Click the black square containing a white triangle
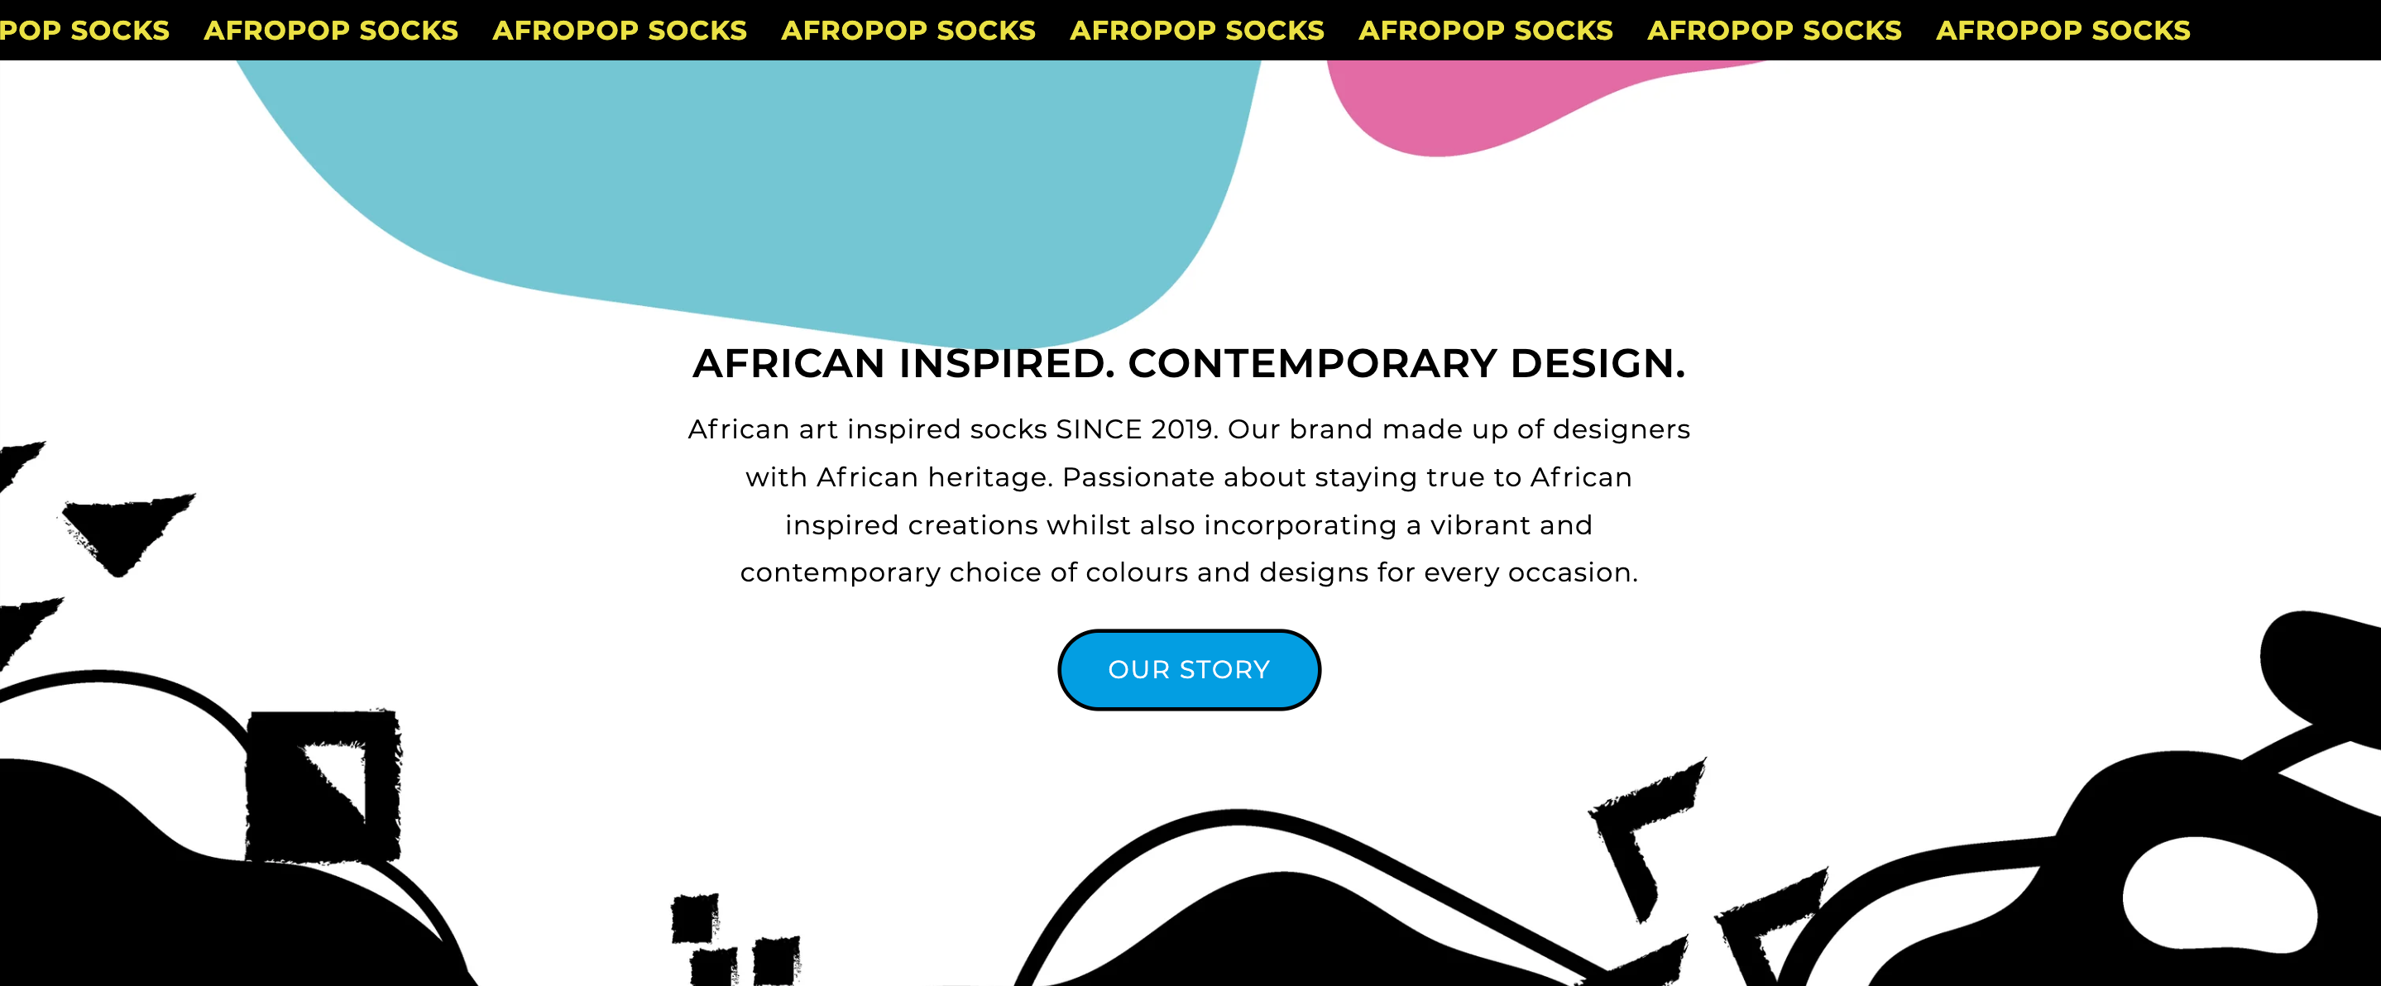Image resolution: width=2381 pixels, height=986 pixels. click(322, 786)
